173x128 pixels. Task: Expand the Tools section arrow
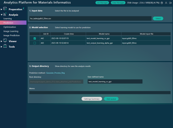(x=1, y=47)
